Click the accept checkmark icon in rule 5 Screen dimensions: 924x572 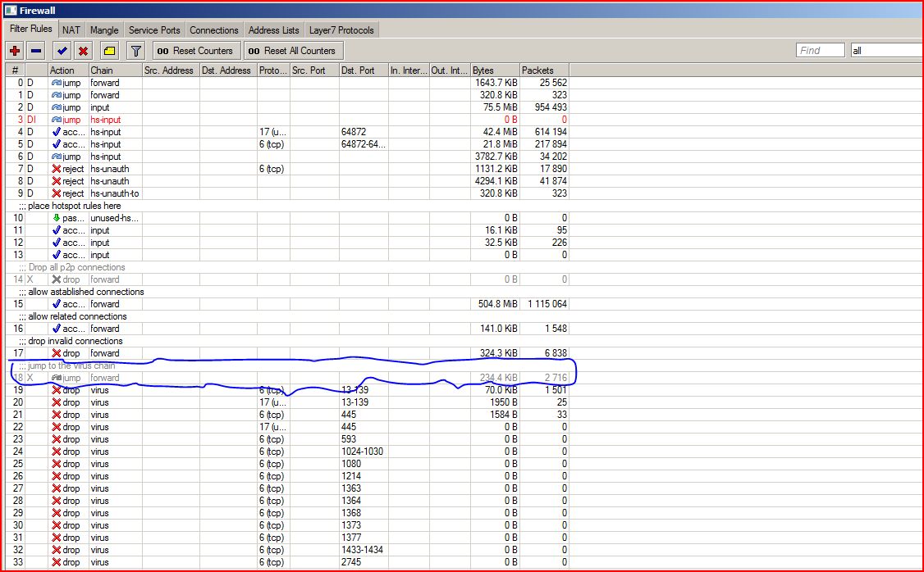pyautogui.click(x=57, y=144)
